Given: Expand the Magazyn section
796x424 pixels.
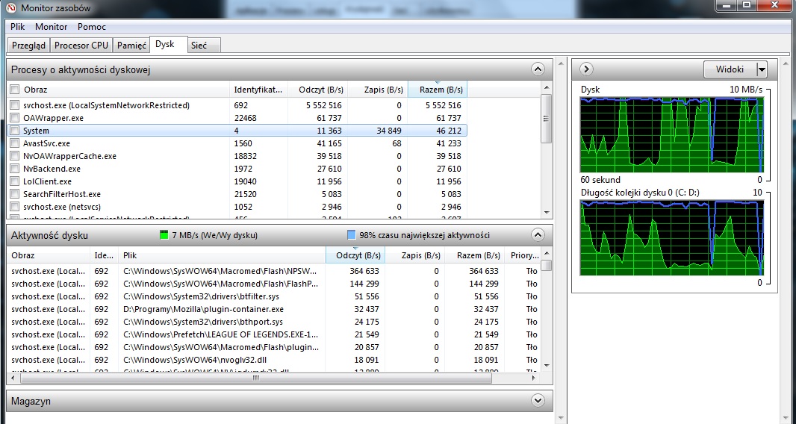Looking at the screenshot, I should pyautogui.click(x=538, y=400).
